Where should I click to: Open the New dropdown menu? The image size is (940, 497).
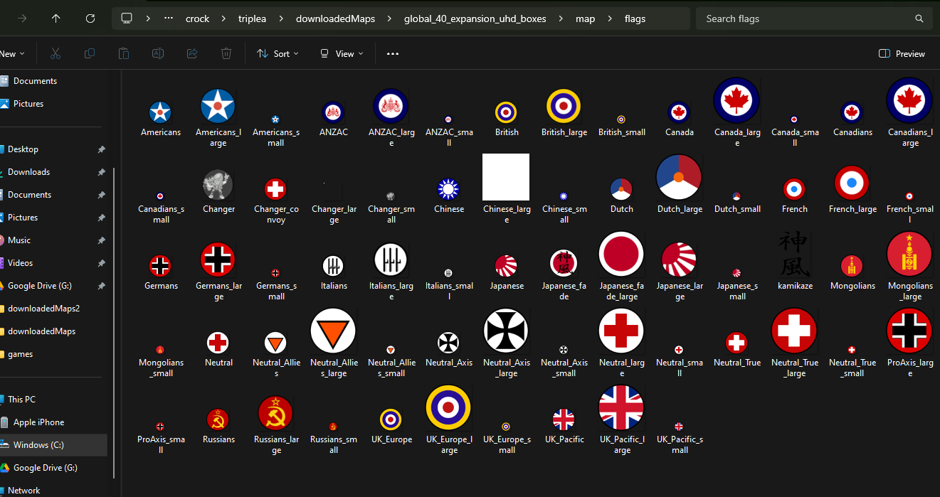pos(12,53)
